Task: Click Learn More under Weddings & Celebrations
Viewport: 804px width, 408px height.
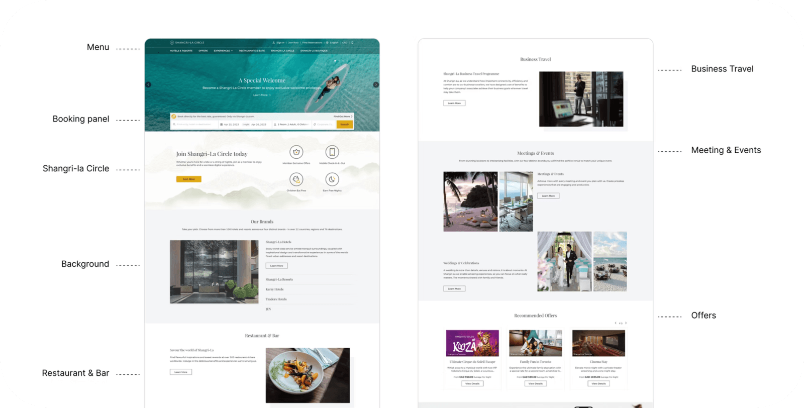Action: coord(454,289)
